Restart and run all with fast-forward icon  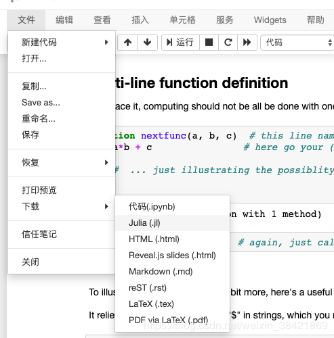(247, 43)
